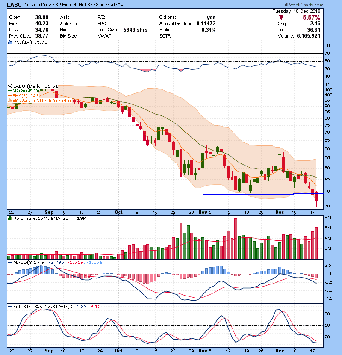The width and height of the screenshot is (342, 355).
Task: Click the MACD histogram value -1.076
Action: (x=94, y=263)
